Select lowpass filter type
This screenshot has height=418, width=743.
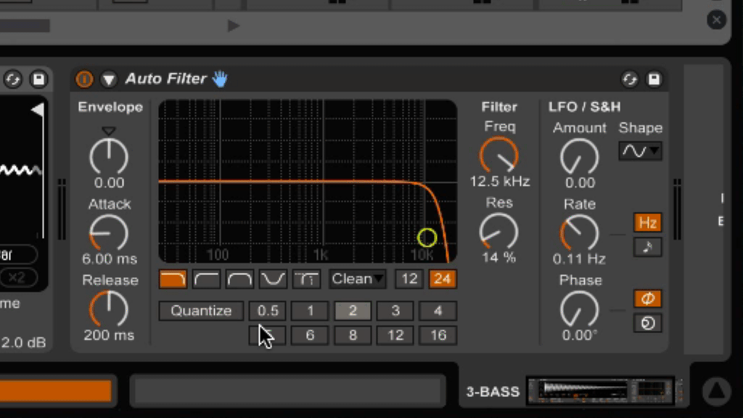pos(173,279)
